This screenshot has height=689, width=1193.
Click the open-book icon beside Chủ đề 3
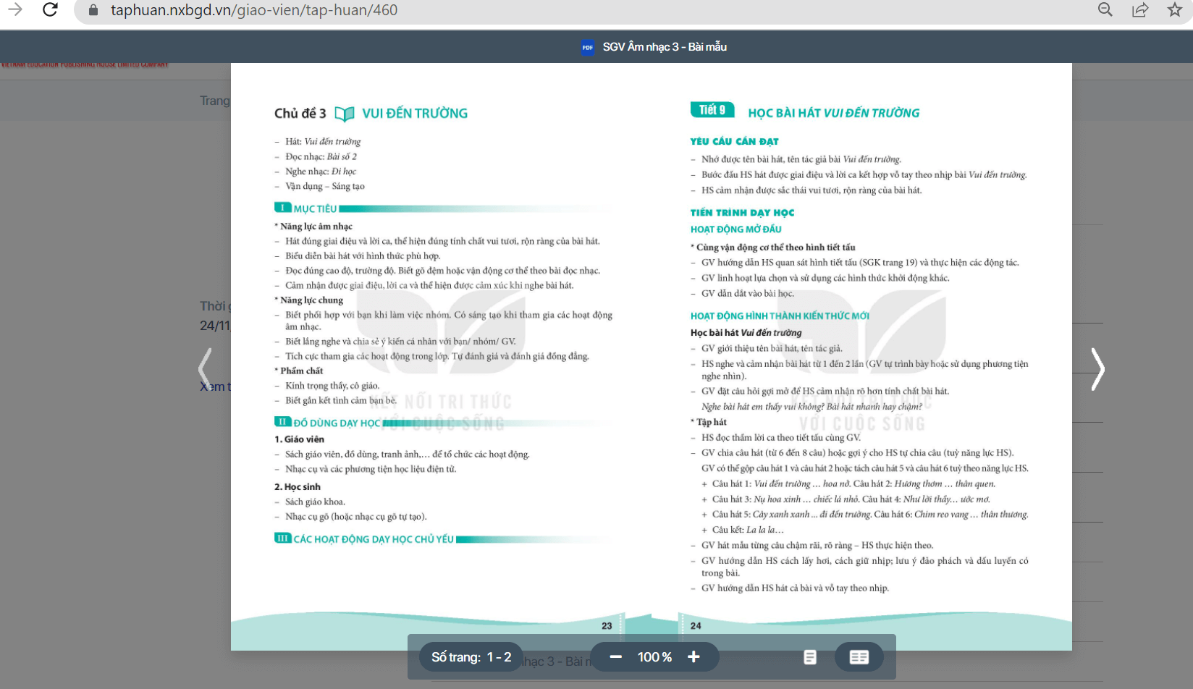(345, 114)
